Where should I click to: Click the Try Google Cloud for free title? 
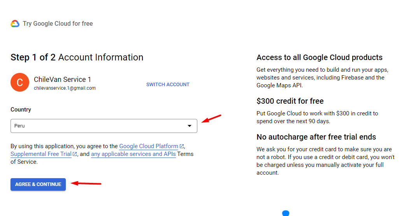coord(58,24)
